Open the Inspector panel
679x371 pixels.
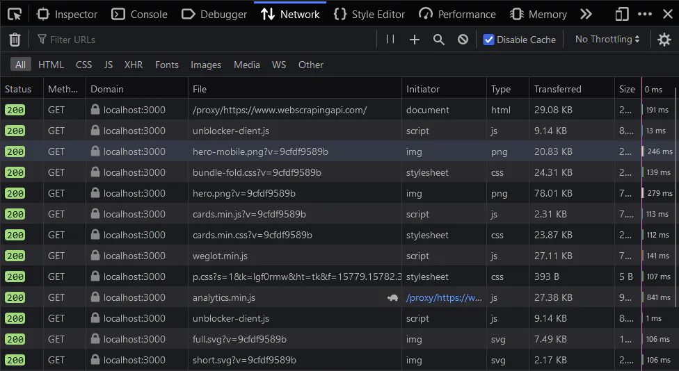[x=67, y=15]
